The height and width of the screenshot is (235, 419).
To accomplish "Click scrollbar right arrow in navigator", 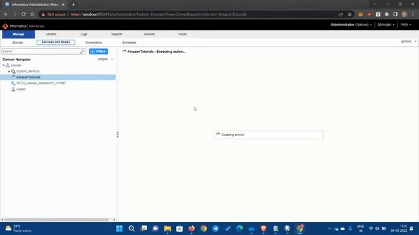I will click(114, 220).
